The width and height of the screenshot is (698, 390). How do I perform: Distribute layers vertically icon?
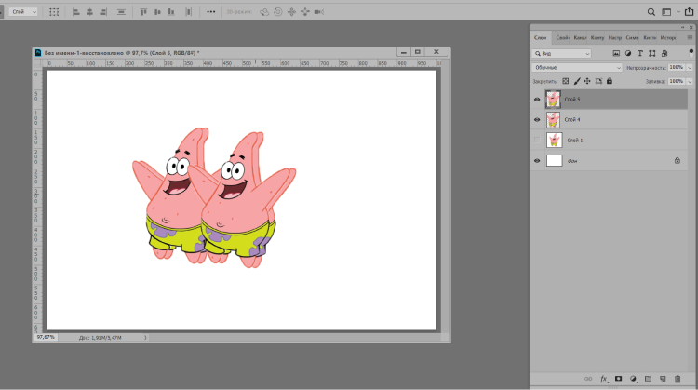121,12
